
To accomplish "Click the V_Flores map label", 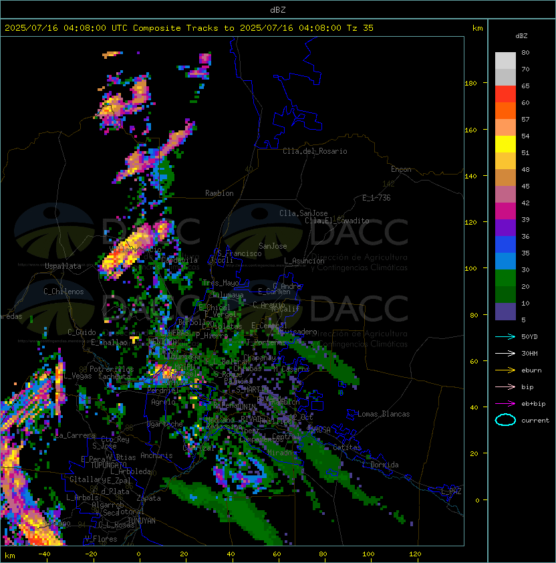I will point(101,539).
